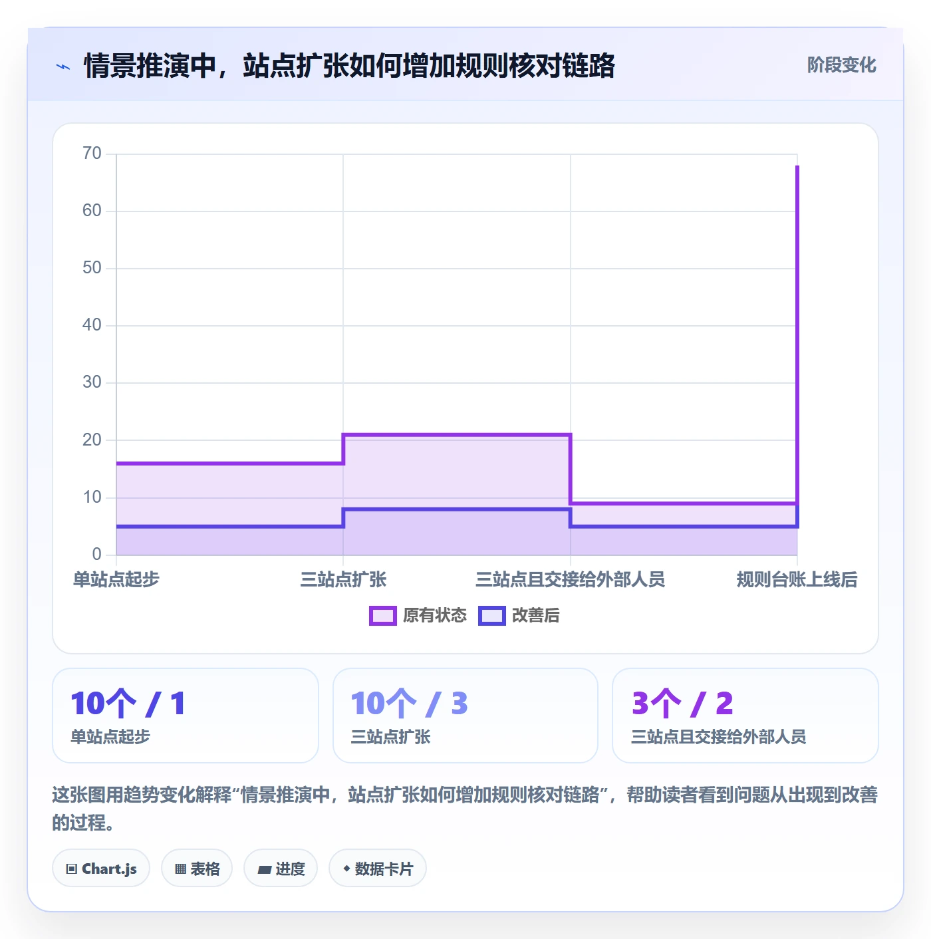Click the y-axis value 30
This screenshot has width=931, height=939.
click(x=92, y=382)
